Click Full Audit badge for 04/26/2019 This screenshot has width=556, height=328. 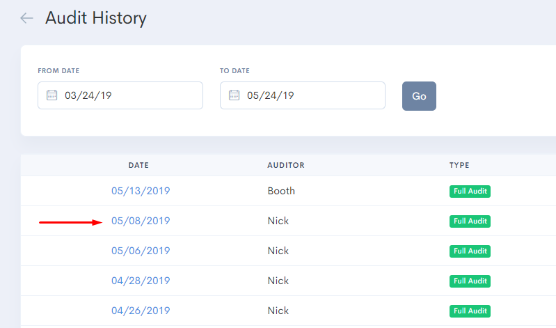[470, 311]
